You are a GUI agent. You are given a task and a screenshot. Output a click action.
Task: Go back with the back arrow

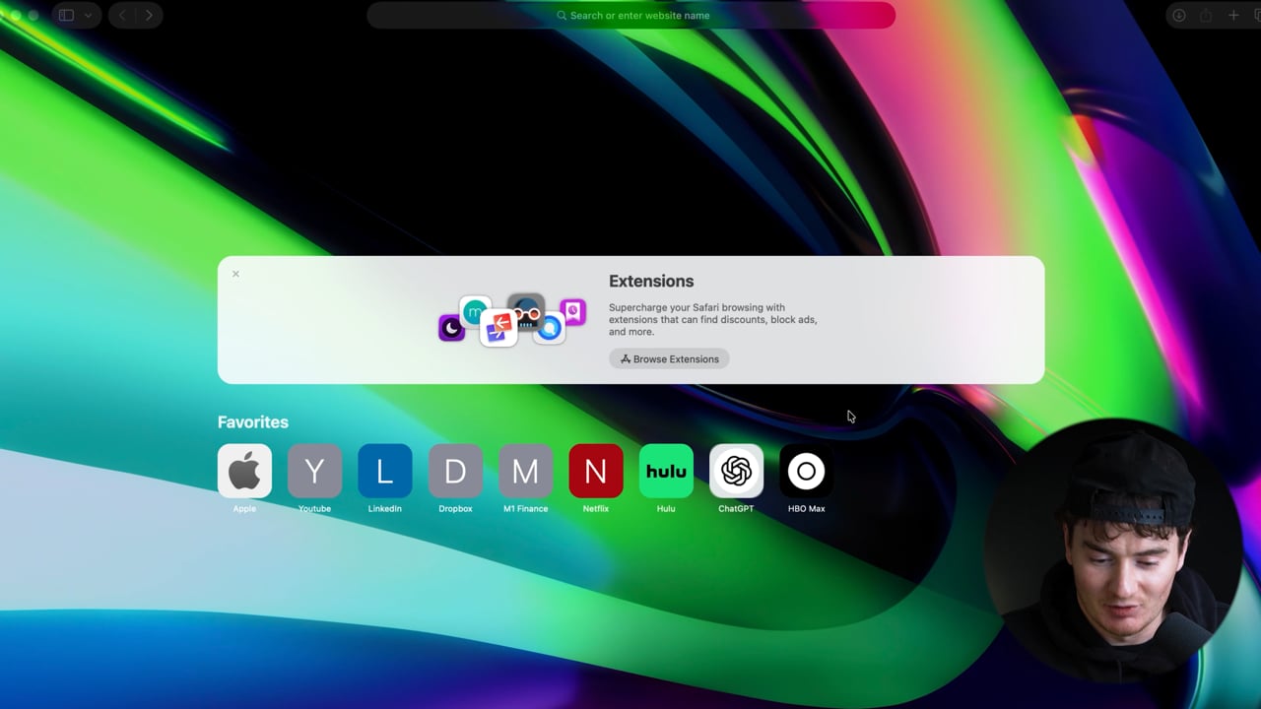[x=122, y=15]
